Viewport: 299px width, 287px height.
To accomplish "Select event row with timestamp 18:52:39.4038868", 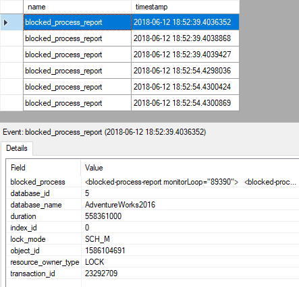I will [x=131, y=38].
